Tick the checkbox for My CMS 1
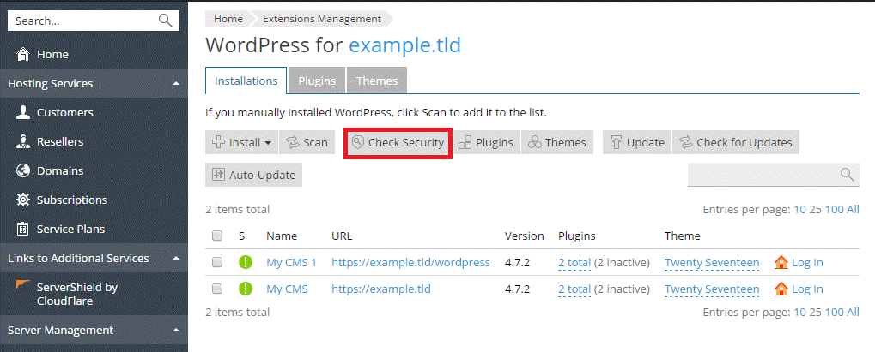This screenshot has height=352, width=875. click(217, 263)
